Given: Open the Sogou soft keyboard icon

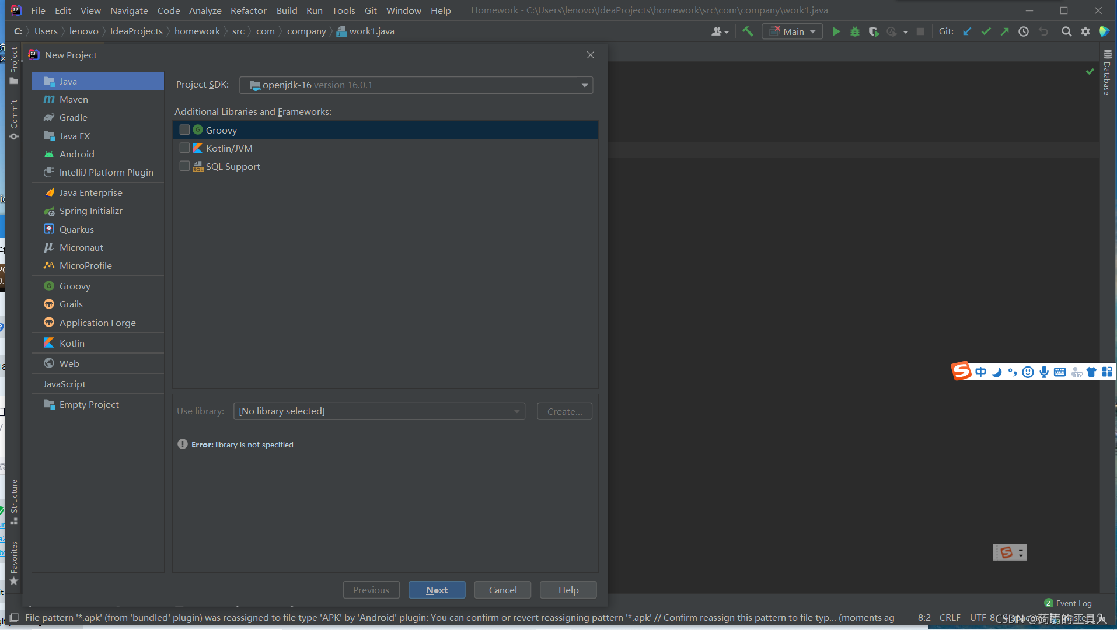Looking at the screenshot, I should pos(1060,372).
